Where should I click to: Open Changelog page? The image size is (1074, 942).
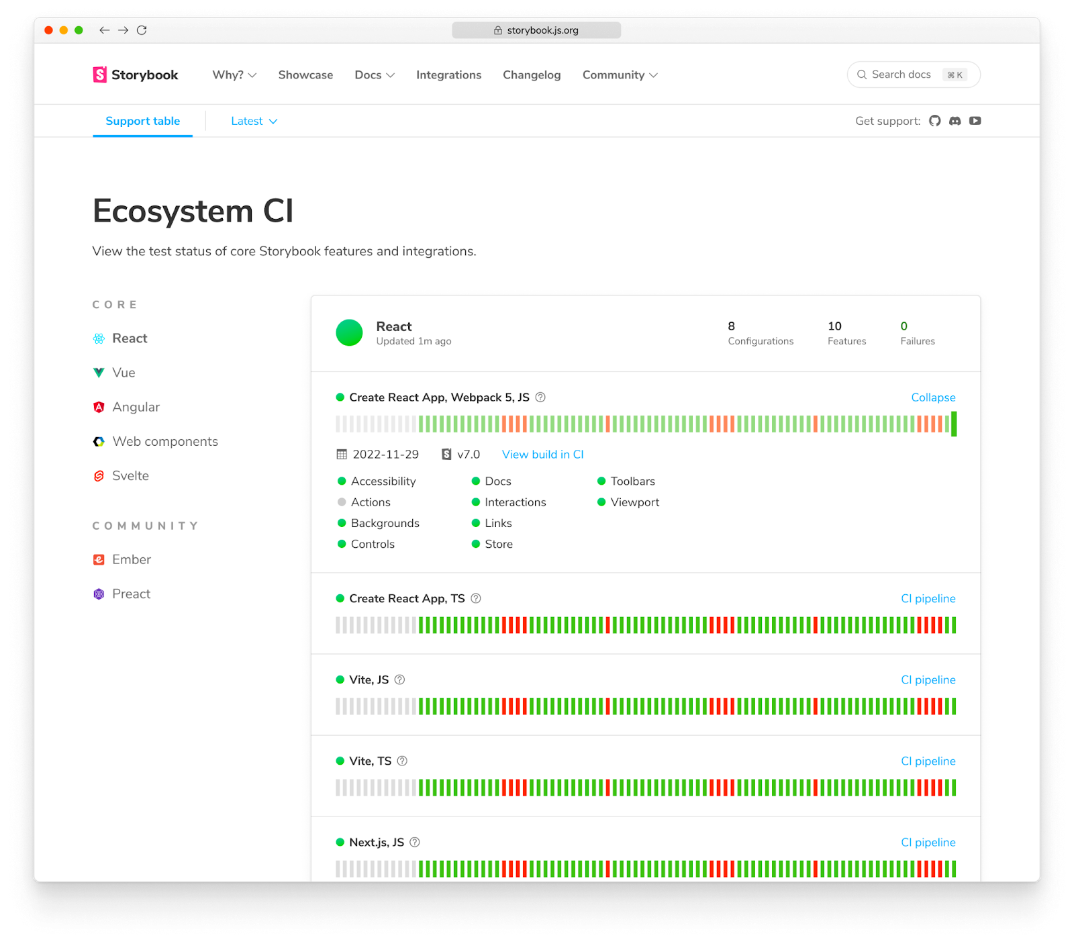tap(532, 75)
